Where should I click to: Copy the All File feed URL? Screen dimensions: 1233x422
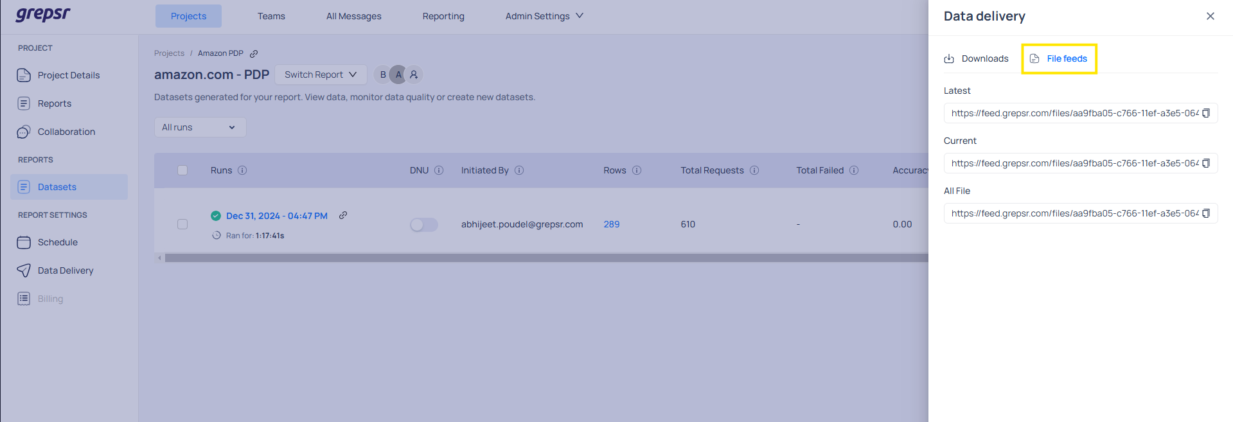point(1206,213)
